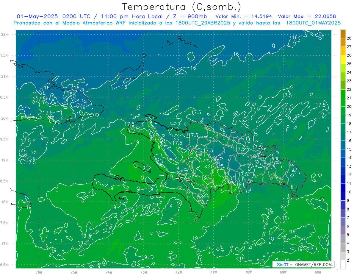Click the legend label '22'
Image resolution: width=357 pixels, height=276 pixels.
pyautogui.click(x=349, y=89)
